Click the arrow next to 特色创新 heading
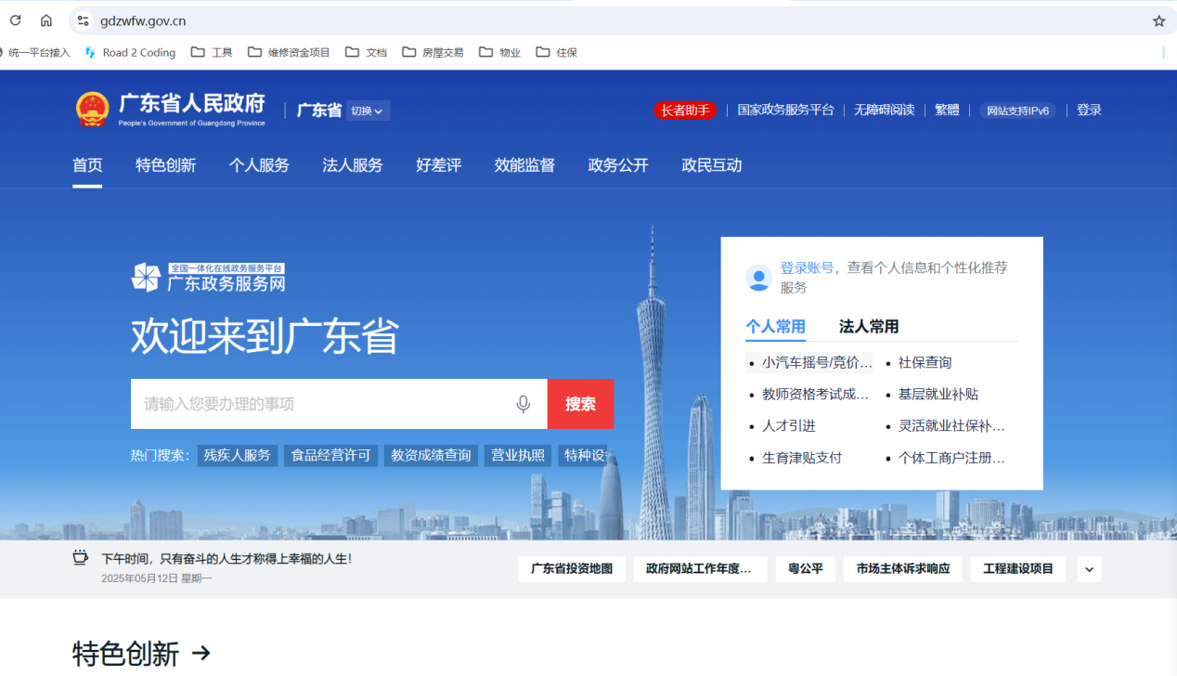This screenshot has width=1177, height=676. tap(201, 654)
